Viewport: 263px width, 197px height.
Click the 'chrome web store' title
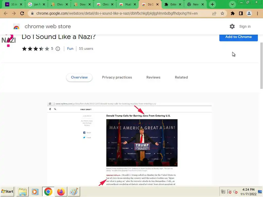pyautogui.click(x=48, y=26)
